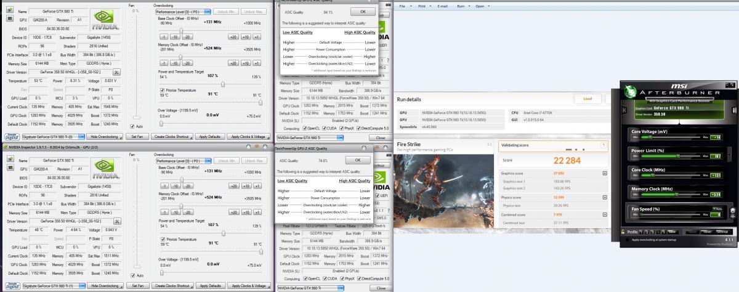
Task: Click OK in the 84.1% ASIC Quality dialog
Action: (361, 12)
